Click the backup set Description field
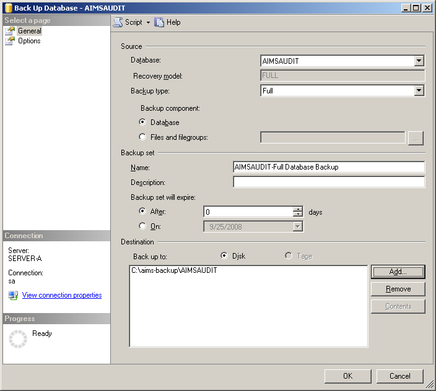 (x=328, y=182)
